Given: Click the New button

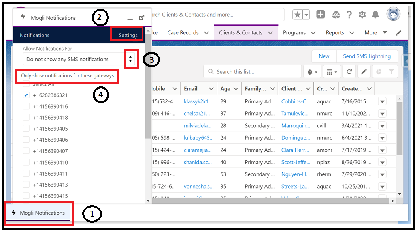Looking at the screenshot, I should (x=324, y=56).
